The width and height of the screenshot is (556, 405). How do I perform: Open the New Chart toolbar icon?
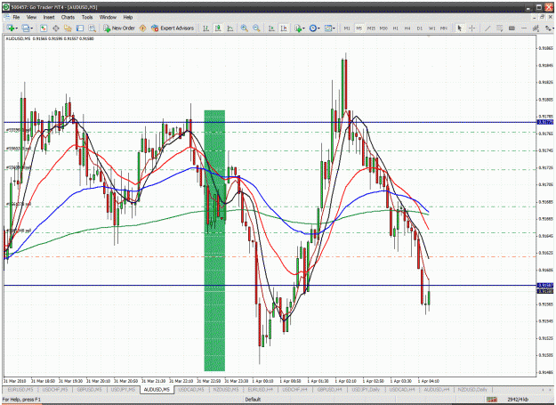pos(11,28)
